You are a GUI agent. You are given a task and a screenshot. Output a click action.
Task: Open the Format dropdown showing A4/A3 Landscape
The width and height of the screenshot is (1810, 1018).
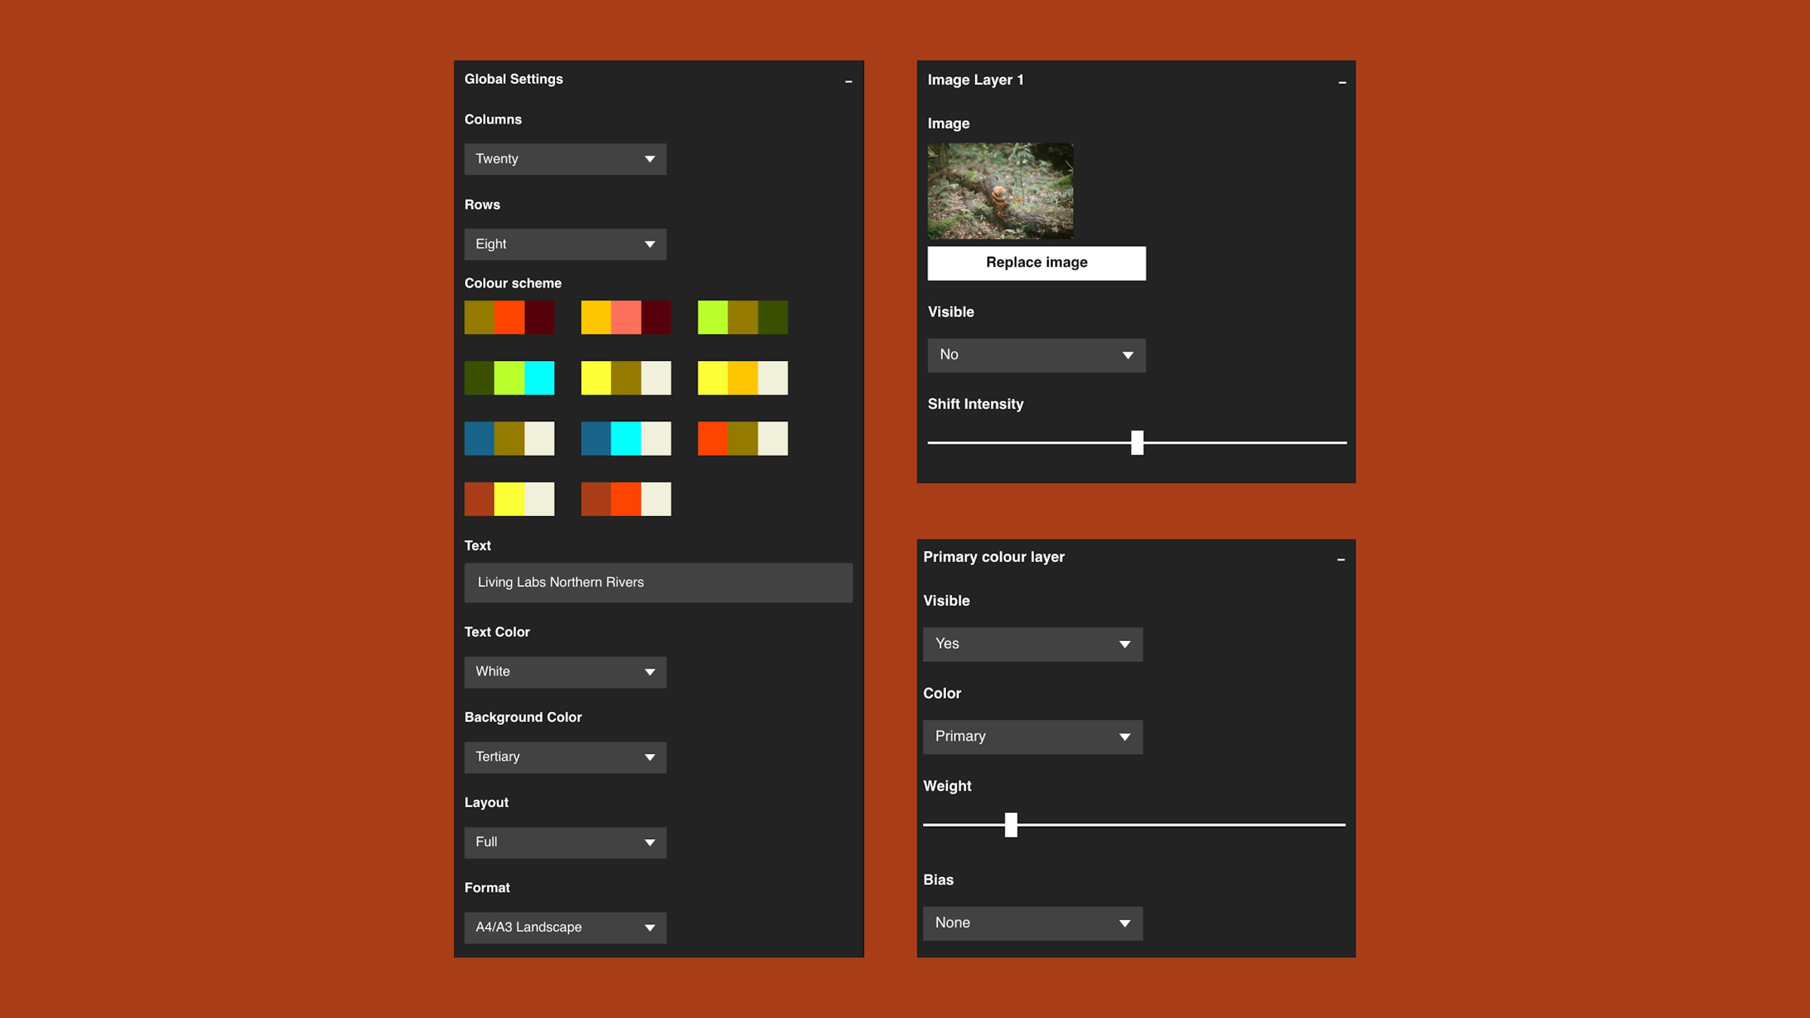pyautogui.click(x=565, y=928)
